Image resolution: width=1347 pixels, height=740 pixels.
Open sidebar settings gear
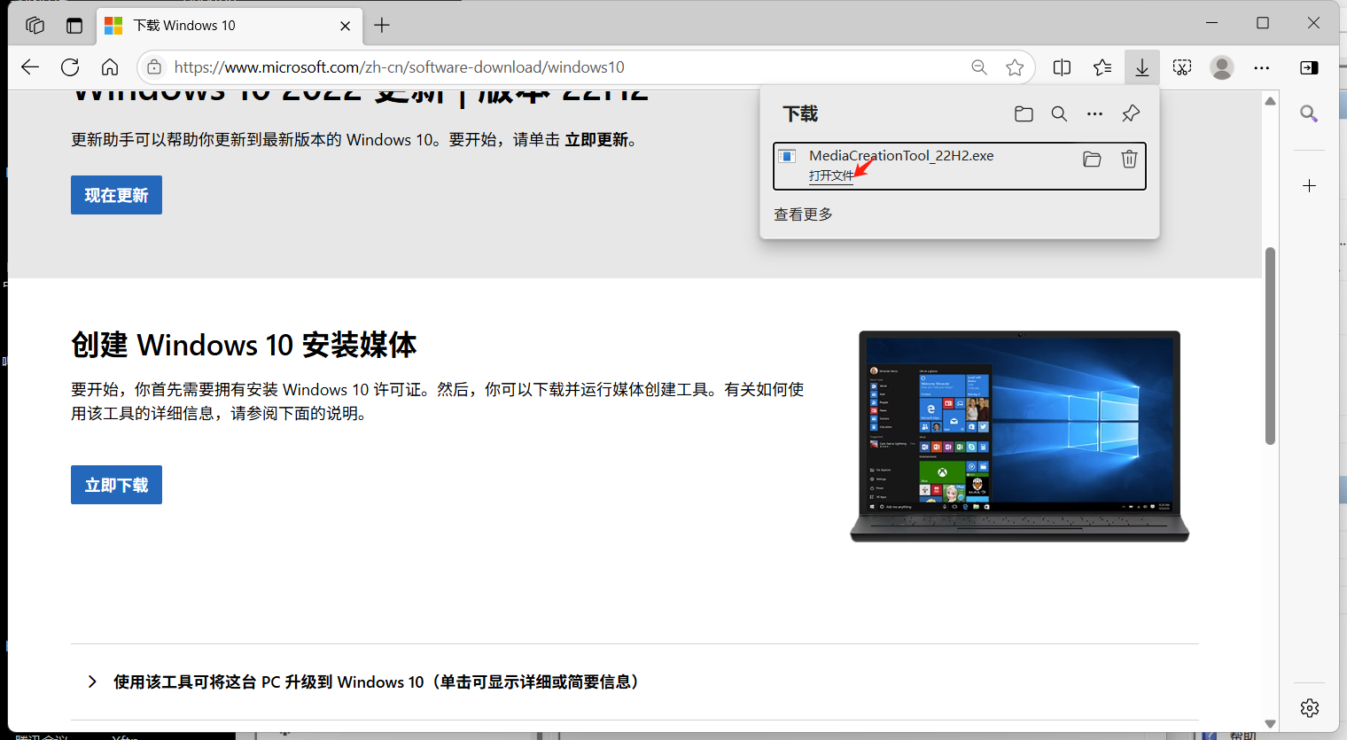[1310, 707]
